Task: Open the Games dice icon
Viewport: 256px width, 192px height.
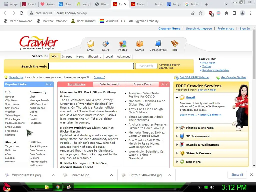Action: click(139, 44)
